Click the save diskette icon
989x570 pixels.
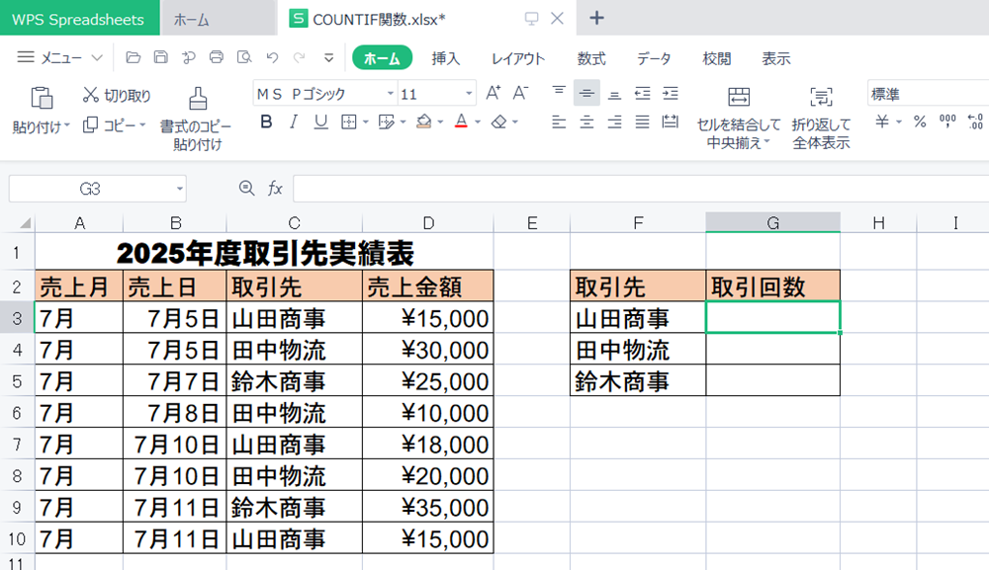[161, 57]
